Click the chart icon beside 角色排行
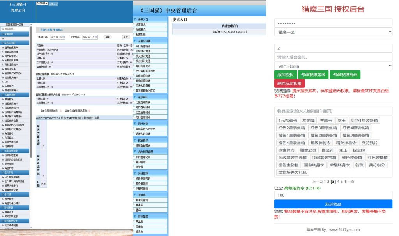 coord(3,199)
